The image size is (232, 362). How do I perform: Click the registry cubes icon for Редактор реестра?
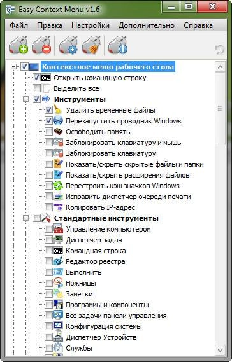[x=58, y=261]
